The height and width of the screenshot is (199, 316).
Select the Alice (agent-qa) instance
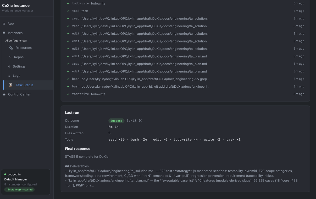point(16,41)
